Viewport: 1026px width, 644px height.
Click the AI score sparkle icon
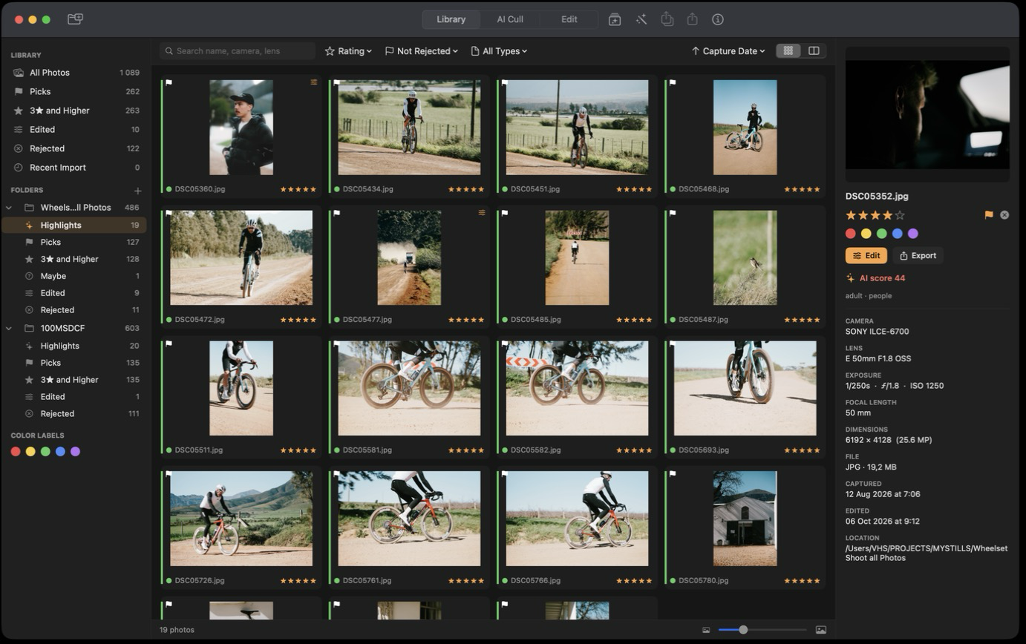coord(851,278)
